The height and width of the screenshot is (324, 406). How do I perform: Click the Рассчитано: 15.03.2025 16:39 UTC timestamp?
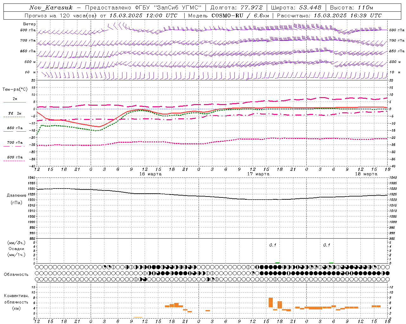coord(329,16)
